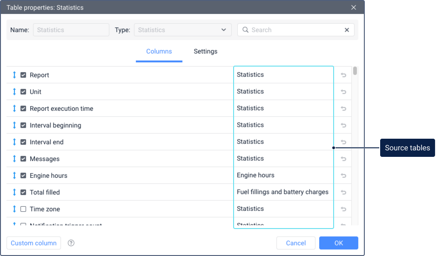Click the reset arrow for Total filled row
Image resolution: width=436 pixels, height=256 pixels.
click(x=343, y=192)
